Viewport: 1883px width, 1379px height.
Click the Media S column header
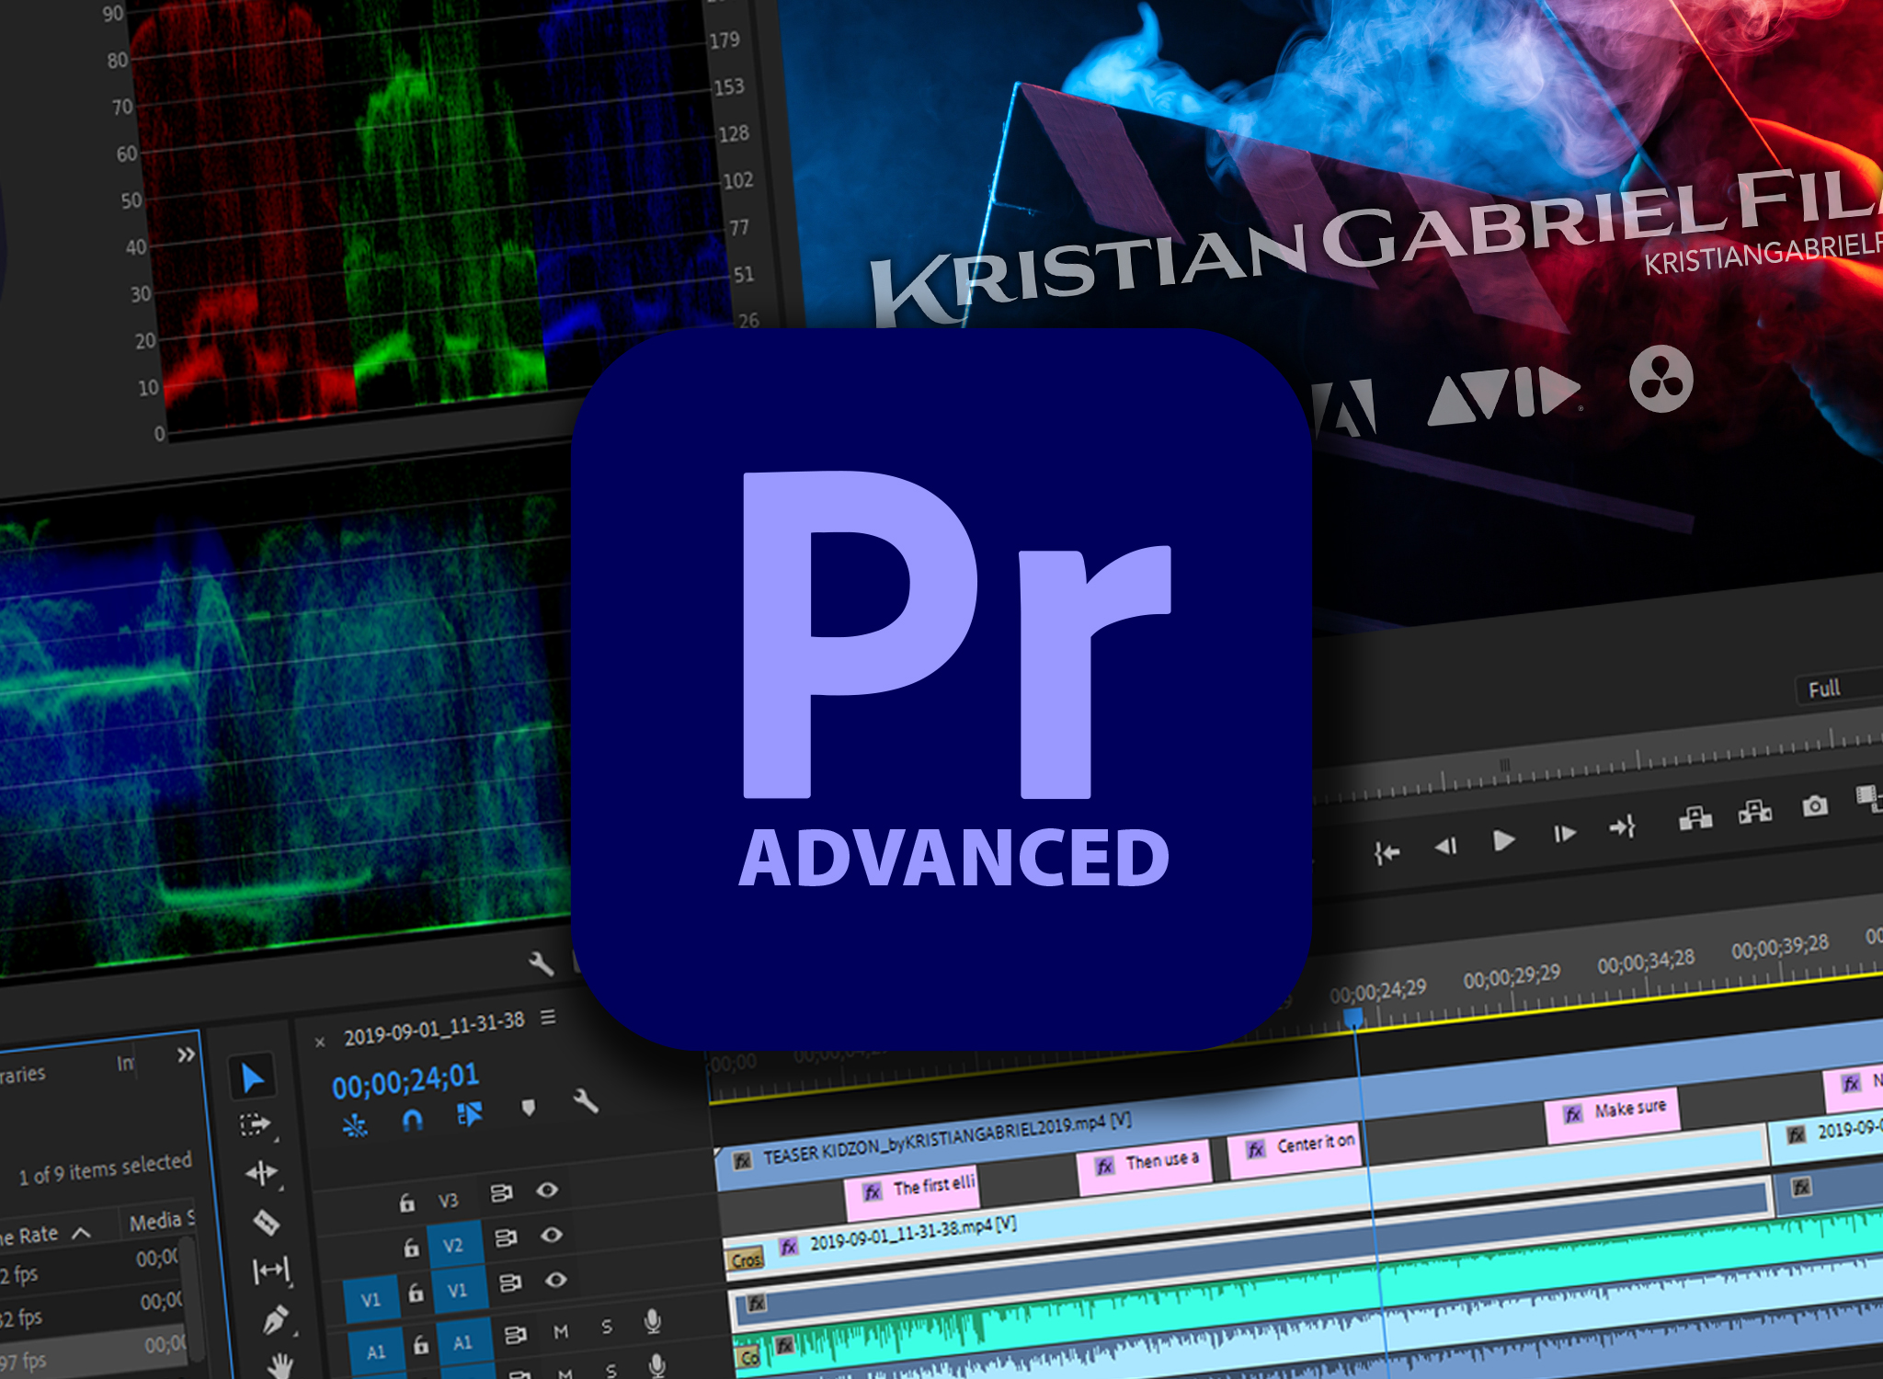162,1221
